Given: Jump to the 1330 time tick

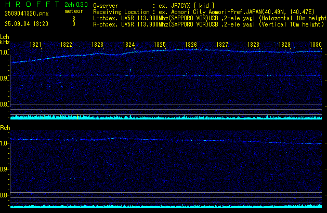Looking at the screenshot, I should [316, 45].
